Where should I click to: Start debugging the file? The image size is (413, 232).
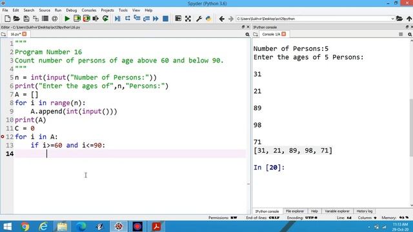[117, 19]
